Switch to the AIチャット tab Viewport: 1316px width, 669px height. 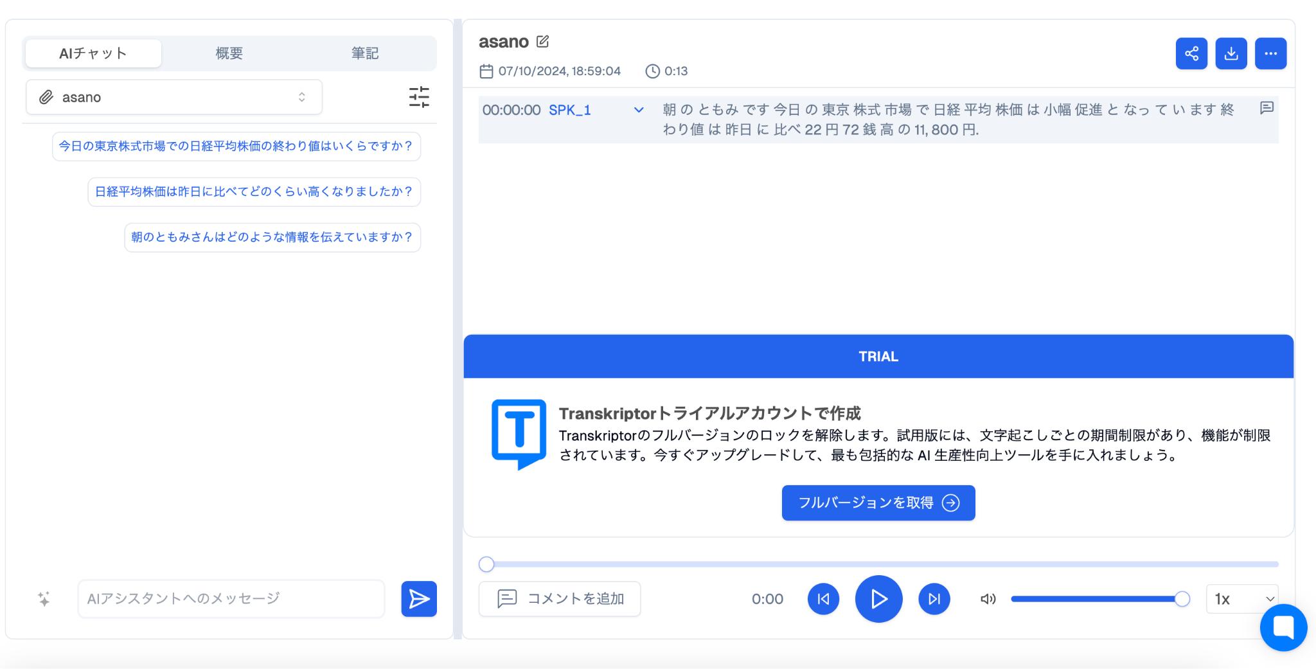click(93, 53)
